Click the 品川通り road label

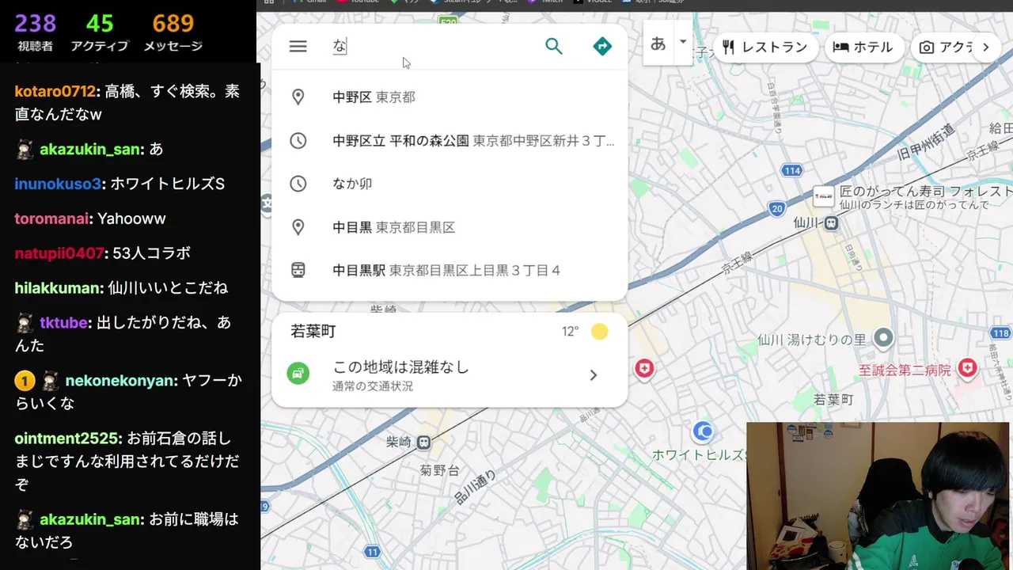(476, 487)
